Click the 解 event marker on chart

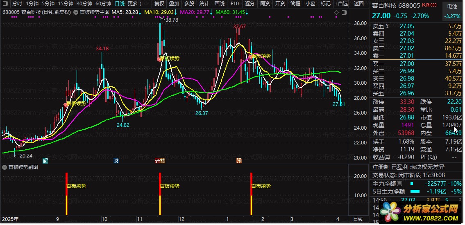45,161
